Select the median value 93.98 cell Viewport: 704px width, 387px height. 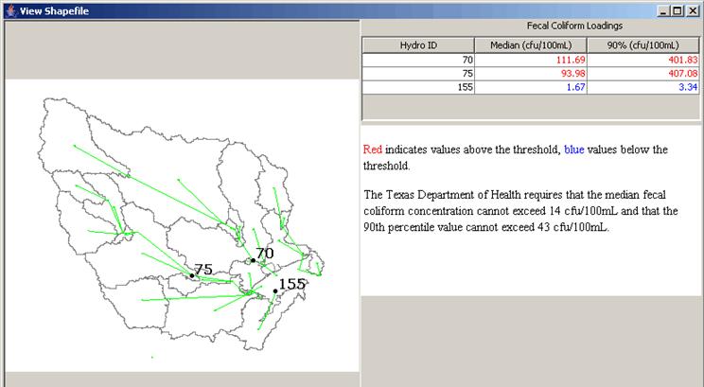(x=531, y=74)
